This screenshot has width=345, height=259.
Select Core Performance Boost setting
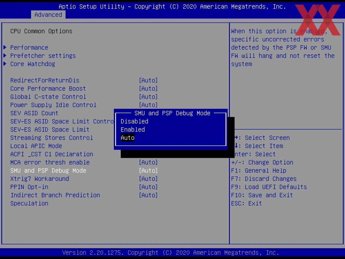(x=48, y=88)
